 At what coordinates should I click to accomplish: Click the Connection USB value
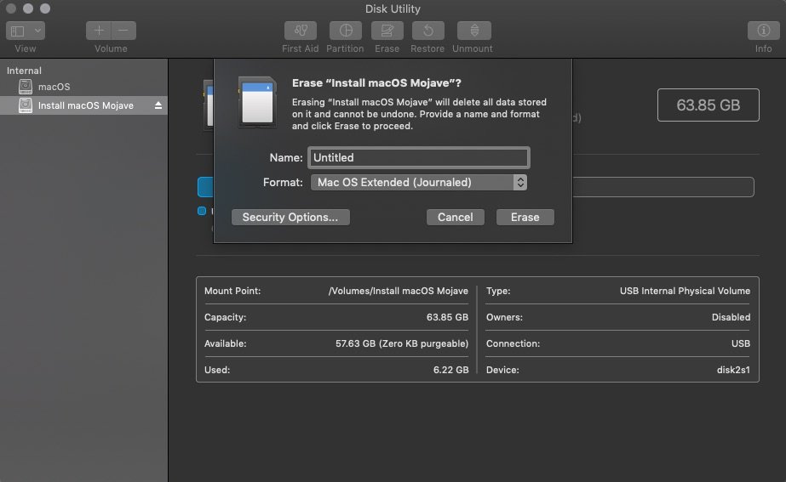coord(740,343)
